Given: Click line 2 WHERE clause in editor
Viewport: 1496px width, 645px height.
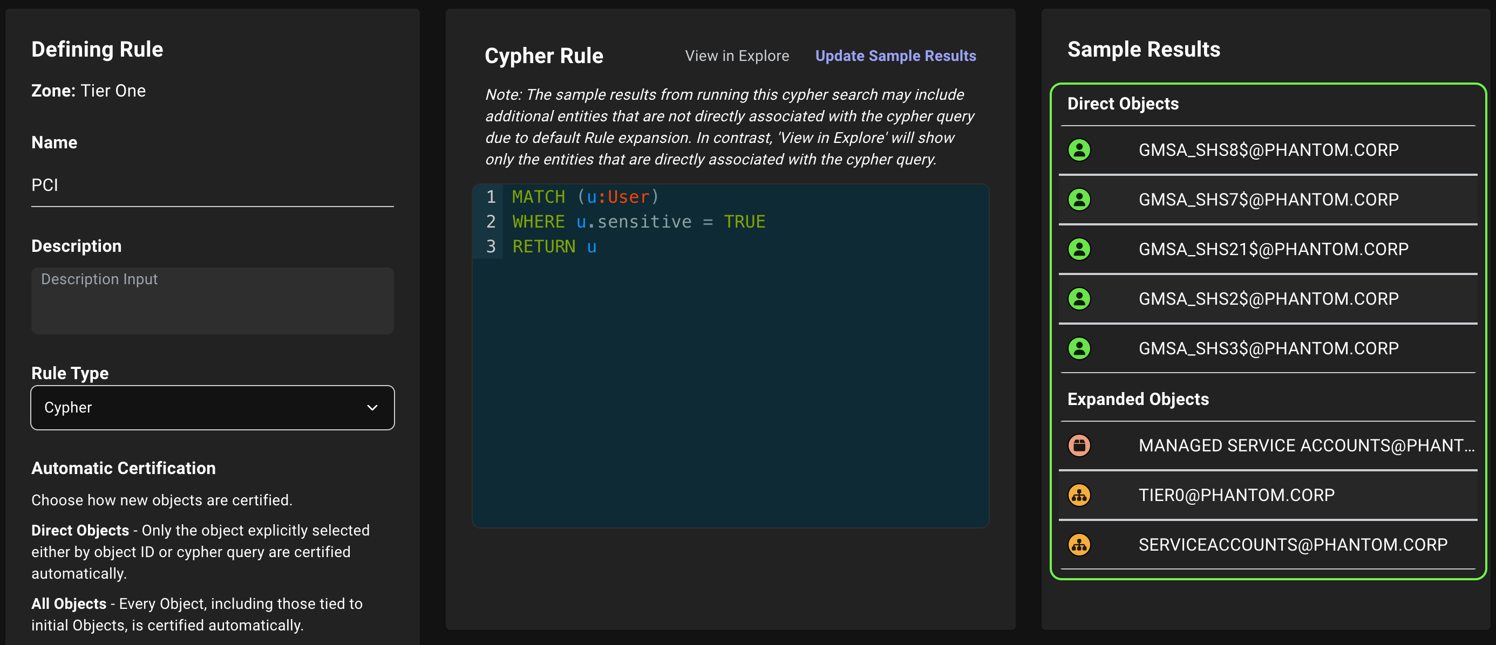Looking at the screenshot, I should (x=638, y=222).
